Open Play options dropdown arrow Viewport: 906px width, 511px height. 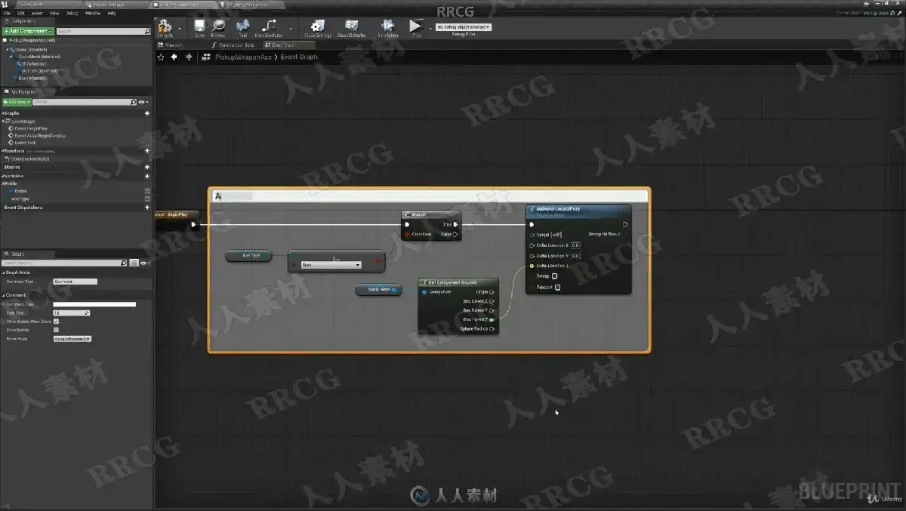pos(430,29)
